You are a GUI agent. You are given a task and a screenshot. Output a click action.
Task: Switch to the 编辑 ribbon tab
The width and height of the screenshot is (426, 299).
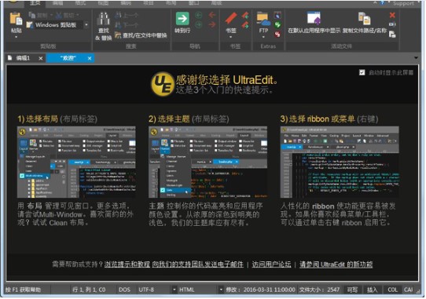57,3
